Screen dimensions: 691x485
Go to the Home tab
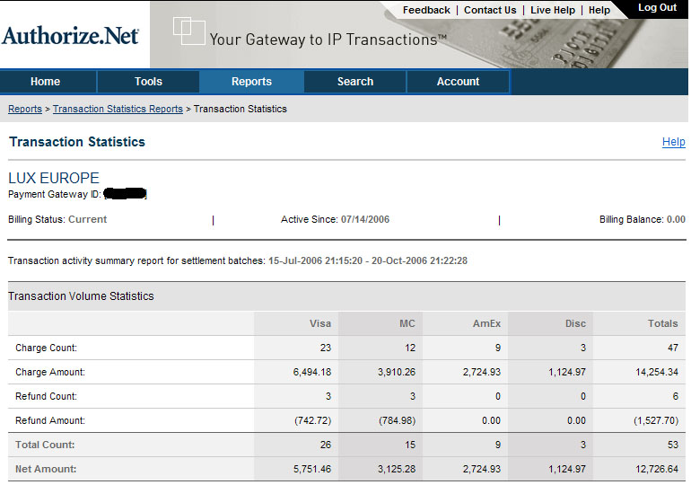[46, 82]
